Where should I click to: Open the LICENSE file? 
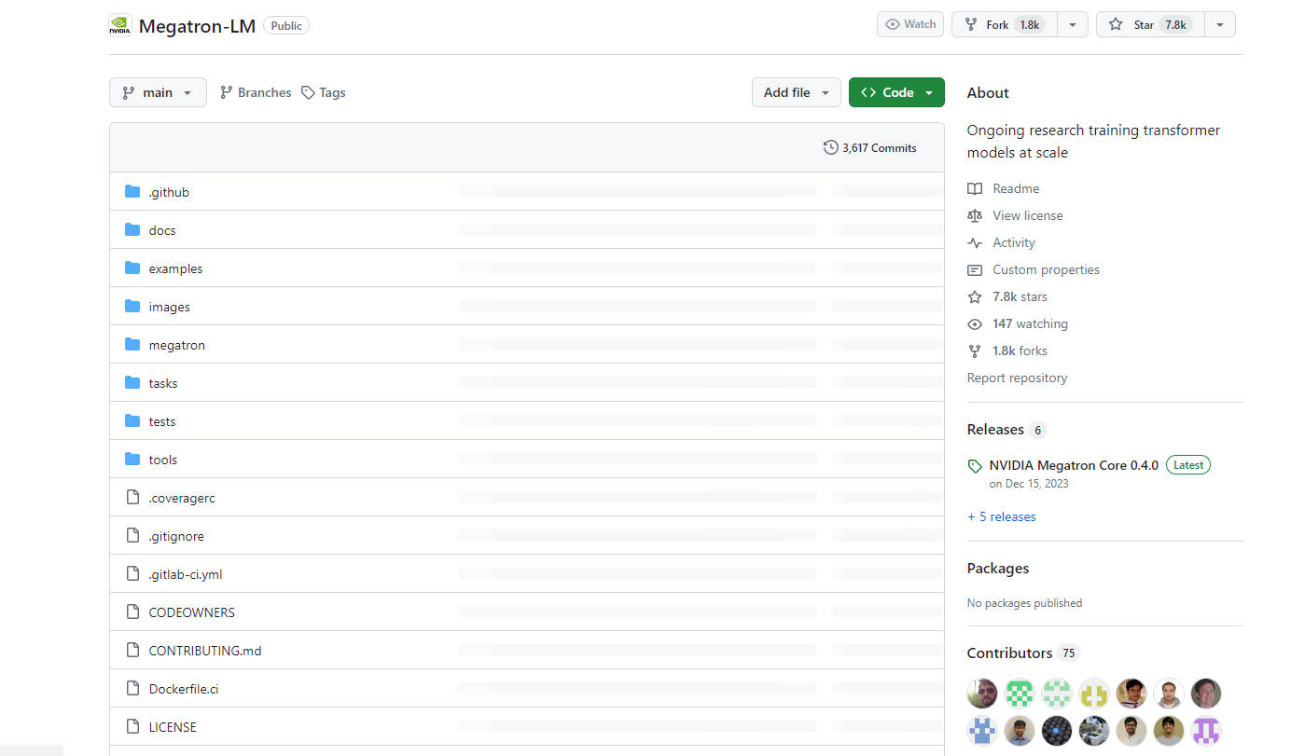pos(173,727)
